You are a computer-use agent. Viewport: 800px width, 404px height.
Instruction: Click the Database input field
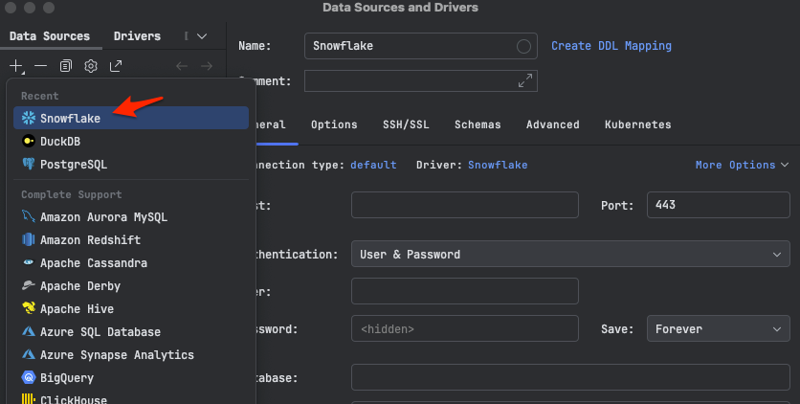(x=570, y=377)
